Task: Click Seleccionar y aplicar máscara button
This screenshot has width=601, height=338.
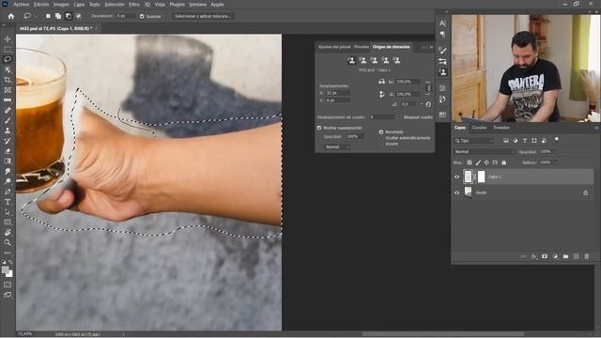Action: tap(203, 17)
